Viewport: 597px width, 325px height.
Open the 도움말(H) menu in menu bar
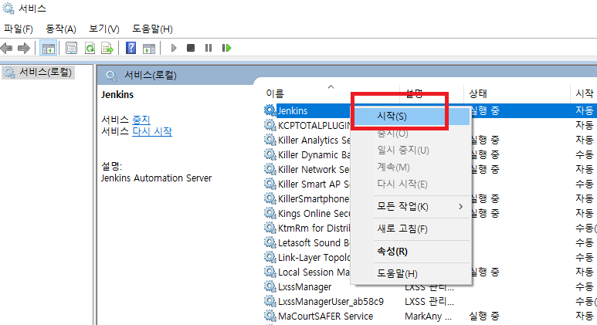[x=152, y=29]
